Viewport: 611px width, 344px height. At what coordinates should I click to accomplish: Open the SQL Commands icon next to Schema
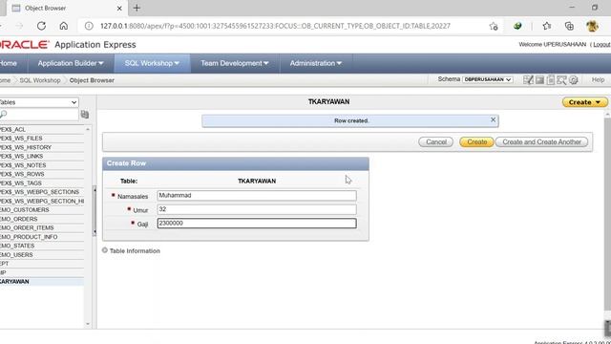pyautogui.click(x=539, y=80)
